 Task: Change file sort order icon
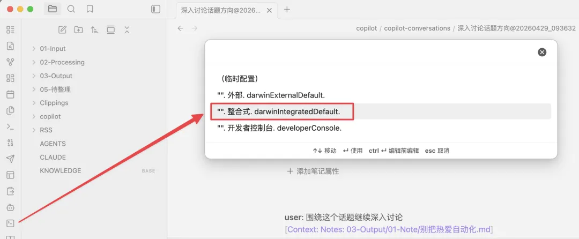[94, 29]
